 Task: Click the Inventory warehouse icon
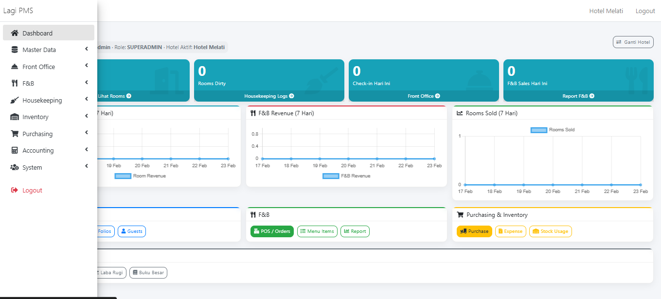(x=15, y=117)
